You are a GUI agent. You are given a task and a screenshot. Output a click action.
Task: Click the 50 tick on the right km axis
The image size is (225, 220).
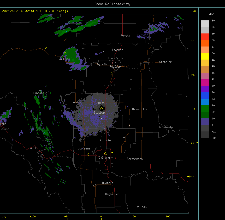coord(193,75)
